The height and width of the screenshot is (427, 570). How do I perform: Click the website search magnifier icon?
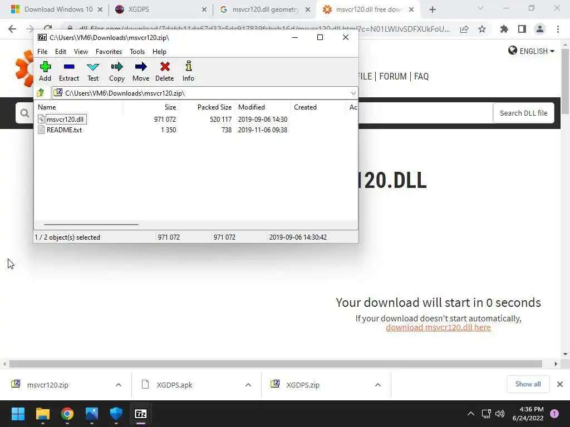tap(24, 113)
